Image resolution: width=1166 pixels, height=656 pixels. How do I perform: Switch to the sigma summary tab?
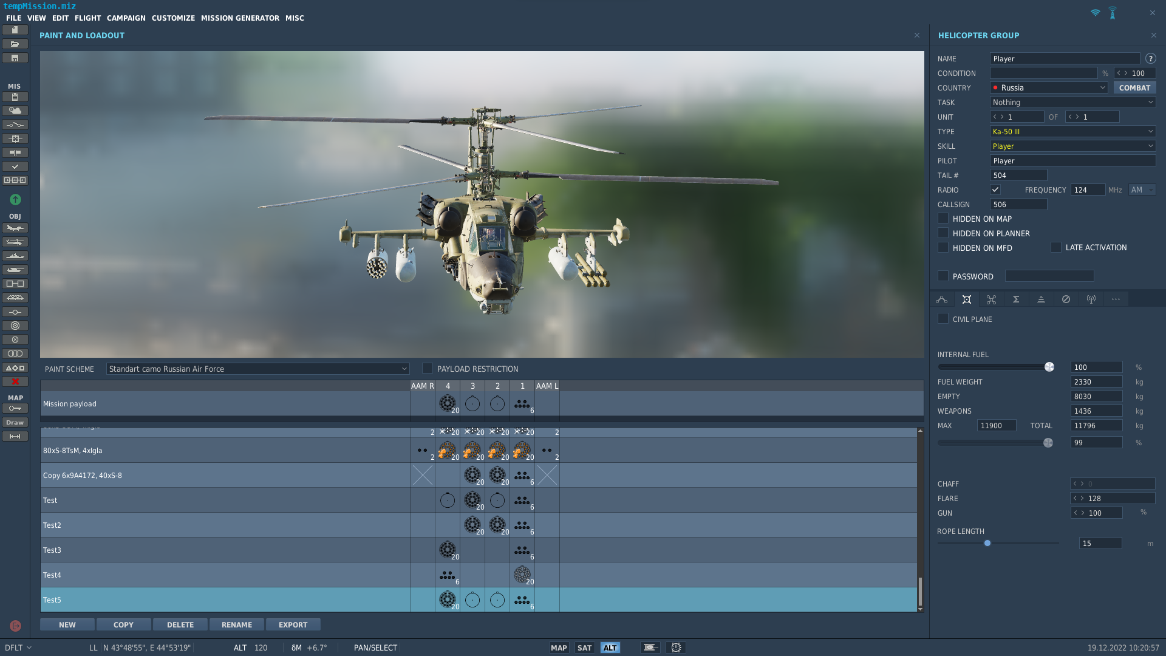click(x=1016, y=299)
